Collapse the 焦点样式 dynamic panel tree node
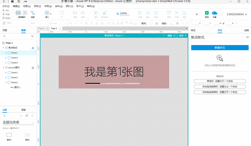This screenshot has width=251, height=146. click(x=3, y=48)
